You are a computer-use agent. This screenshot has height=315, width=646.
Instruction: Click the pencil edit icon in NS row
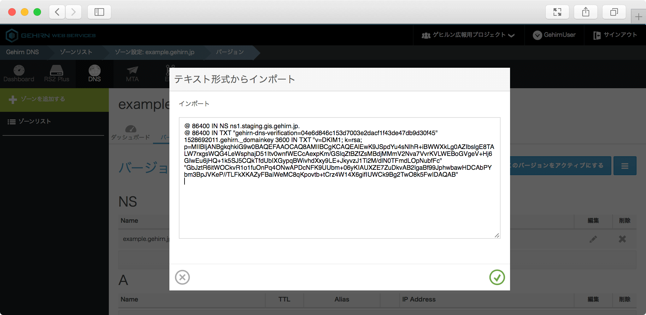[x=593, y=239]
